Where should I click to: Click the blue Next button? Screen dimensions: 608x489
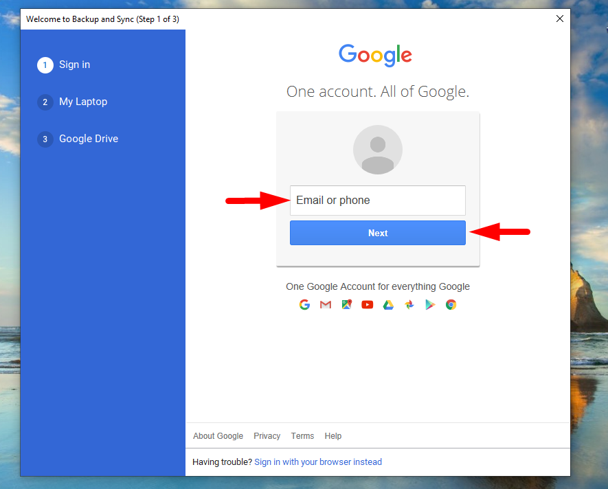point(378,233)
